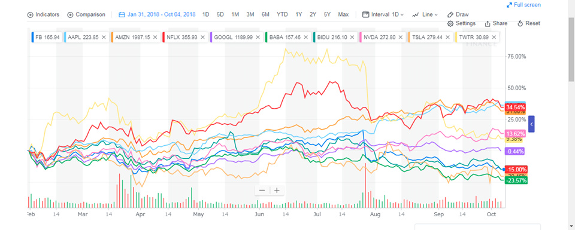Remove AAPL from comparison
Viewport: 575px width, 230px height.
click(x=104, y=37)
